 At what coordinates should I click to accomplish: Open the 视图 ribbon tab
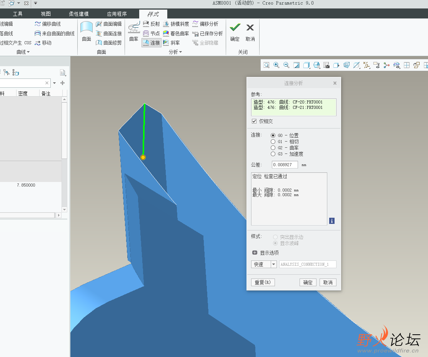(x=46, y=14)
